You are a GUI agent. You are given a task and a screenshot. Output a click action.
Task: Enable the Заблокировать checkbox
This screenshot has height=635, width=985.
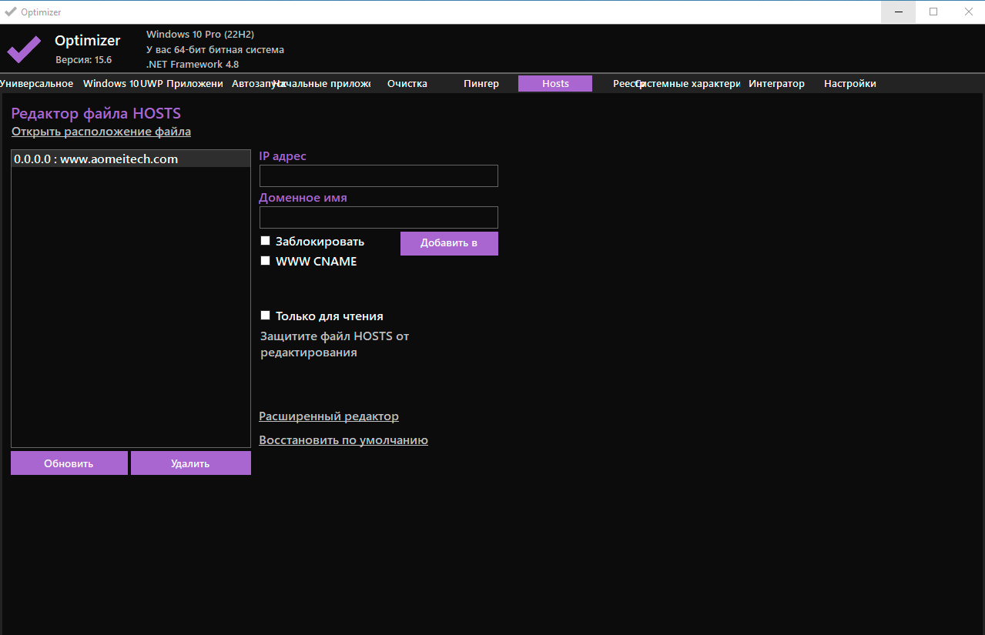(x=266, y=241)
